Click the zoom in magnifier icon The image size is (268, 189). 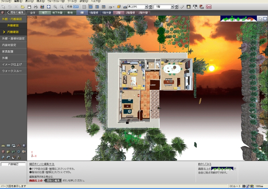pos(55,7)
